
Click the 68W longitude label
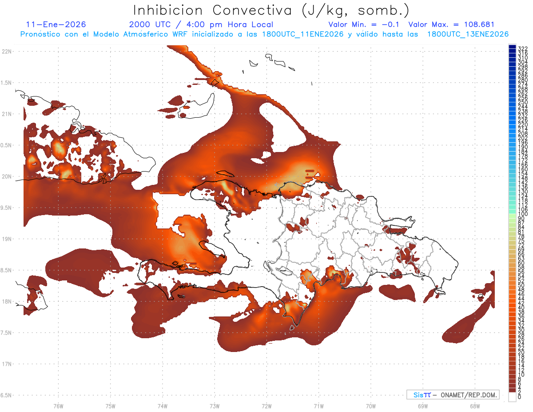pyautogui.click(x=475, y=406)
